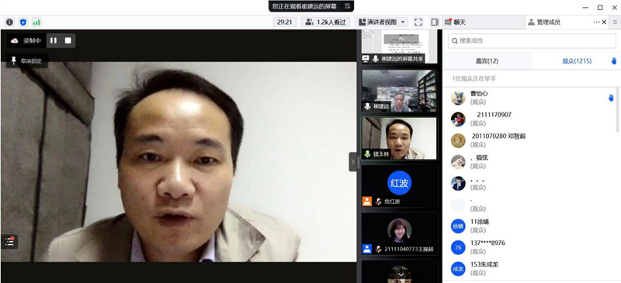Enter full screen mode icon

[x=418, y=22]
